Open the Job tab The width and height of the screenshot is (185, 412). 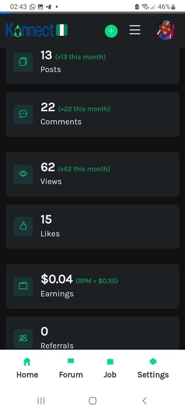point(110,369)
